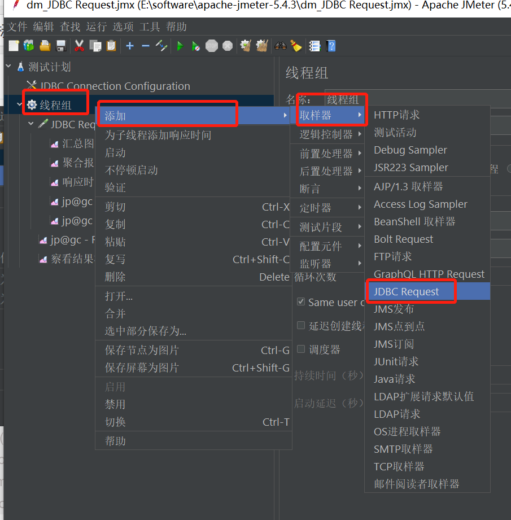Collapse the 线程组 tree node
Viewport: 511px width, 520px height.
(20, 104)
